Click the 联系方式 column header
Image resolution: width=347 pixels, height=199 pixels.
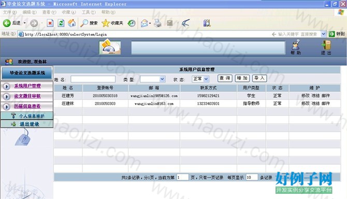pos(209,88)
